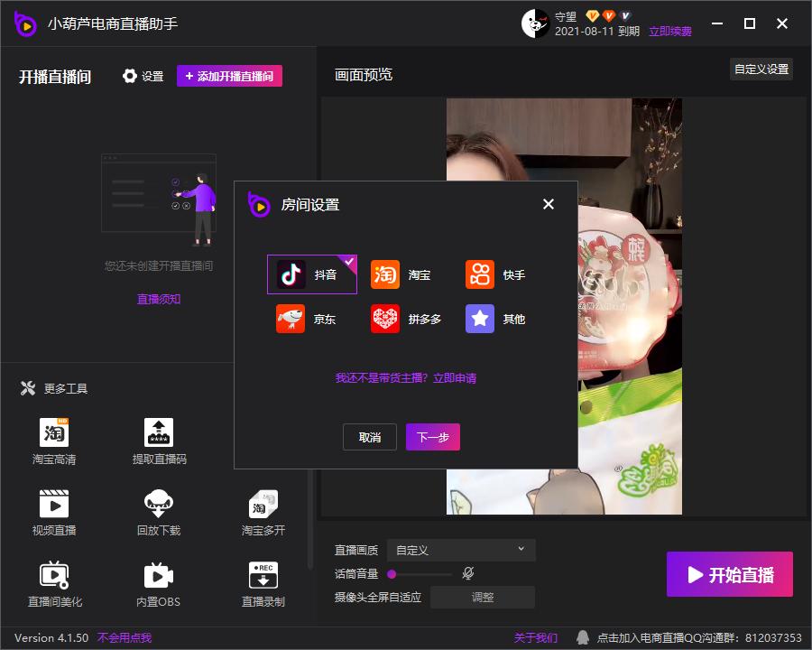Click the 立即续费 renew link
This screenshot has height=650, width=812.
tap(670, 32)
